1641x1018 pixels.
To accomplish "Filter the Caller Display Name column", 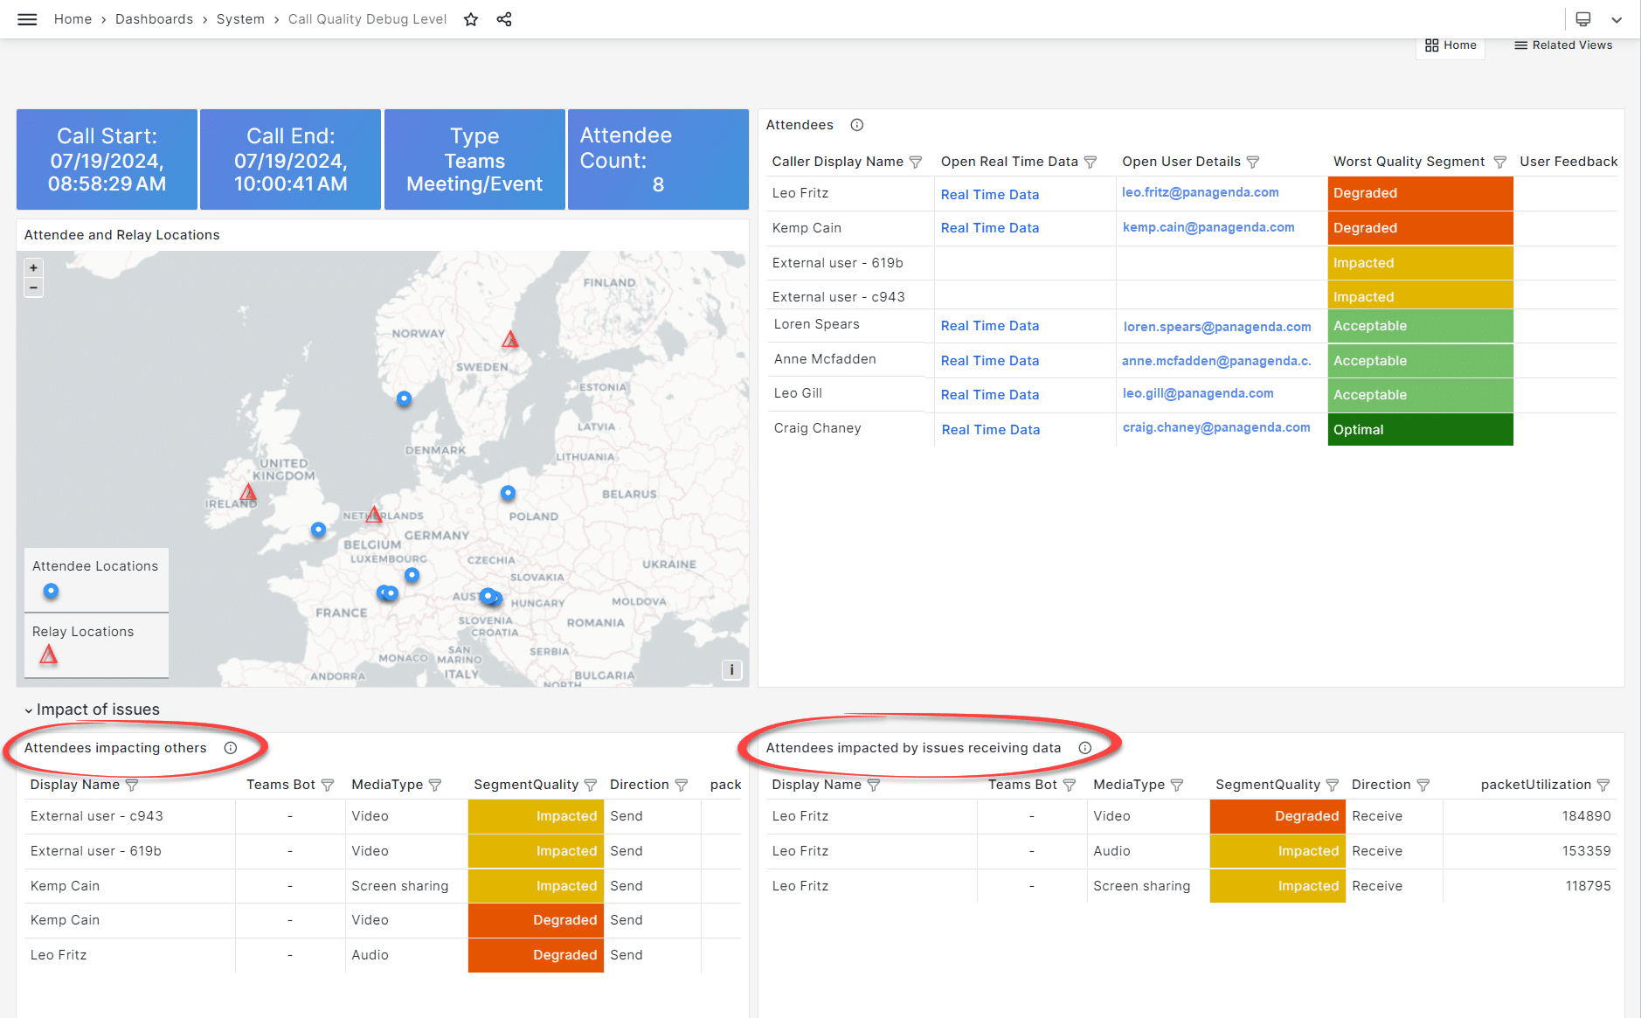I will point(916,162).
